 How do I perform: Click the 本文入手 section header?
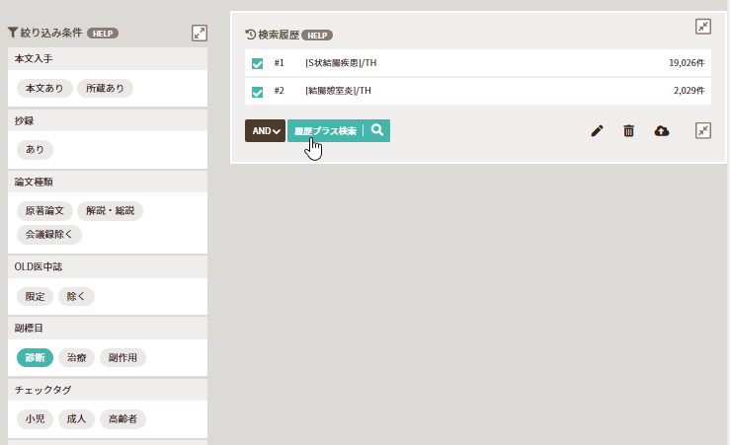pyautogui.click(x=108, y=59)
